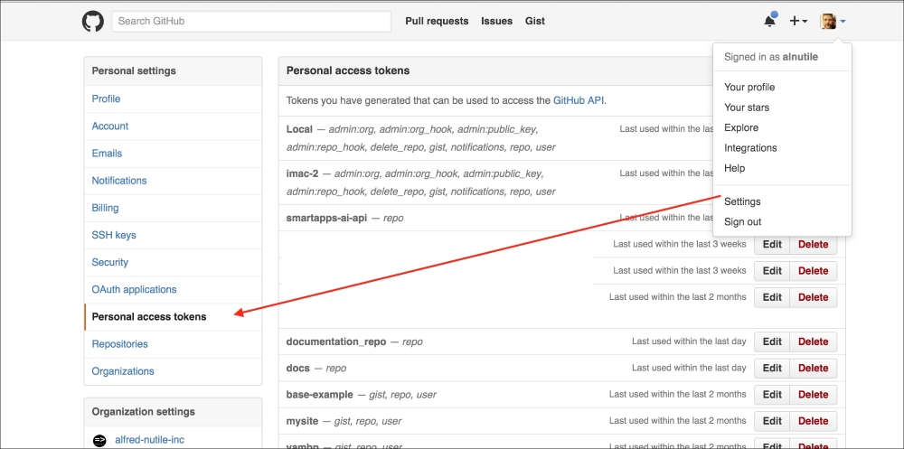This screenshot has height=449, width=904.
Task: Delete the base-example token
Action: coord(813,395)
